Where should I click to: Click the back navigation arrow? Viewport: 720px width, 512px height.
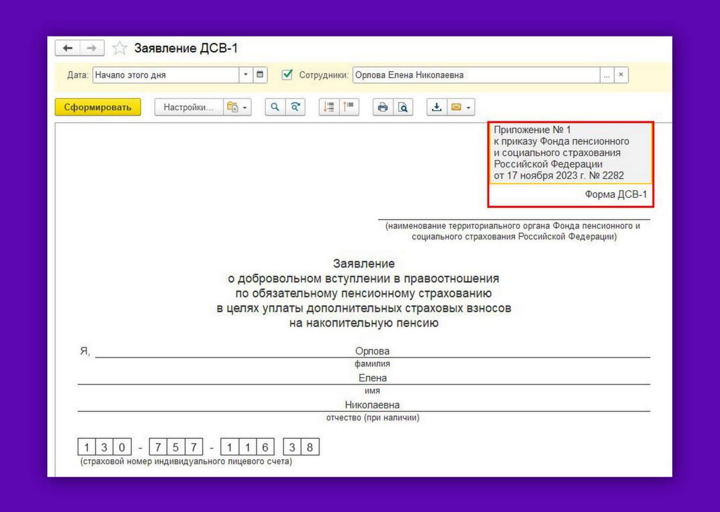tap(67, 48)
